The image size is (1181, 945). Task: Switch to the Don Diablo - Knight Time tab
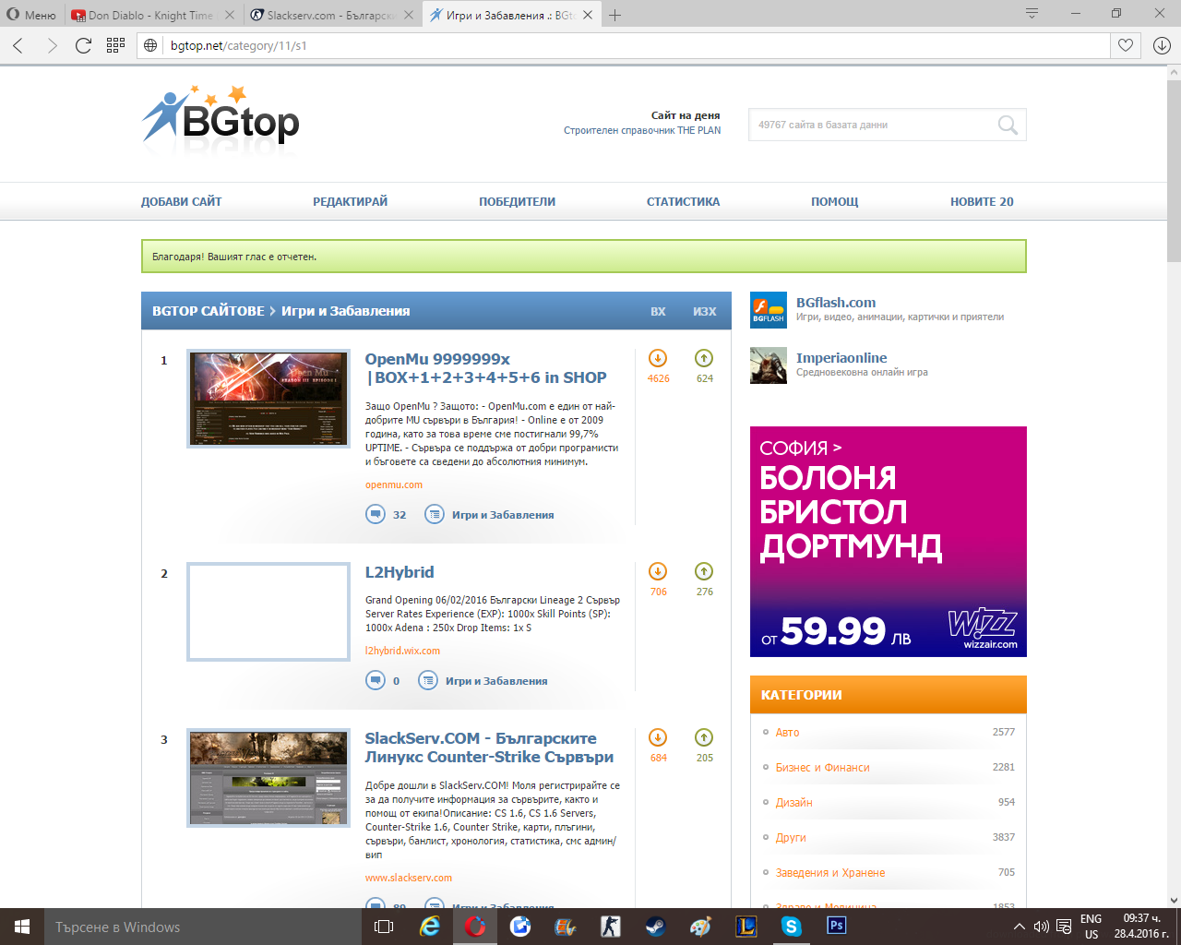(153, 15)
